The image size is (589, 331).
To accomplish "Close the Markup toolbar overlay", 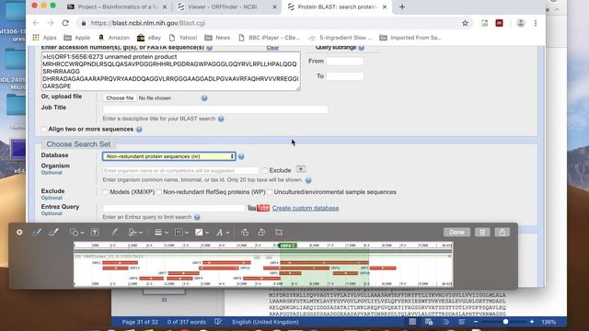I will click(x=19, y=233).
